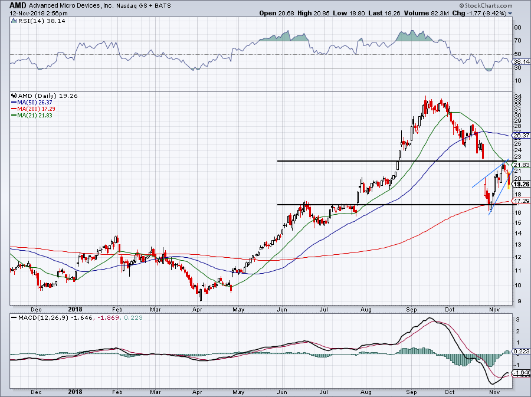The height and width of the screenshot is (397, 531).
Task: Click the candlestick icon beside AMD (Daily)
Action: pyautogui.click(x=14, y=96)
